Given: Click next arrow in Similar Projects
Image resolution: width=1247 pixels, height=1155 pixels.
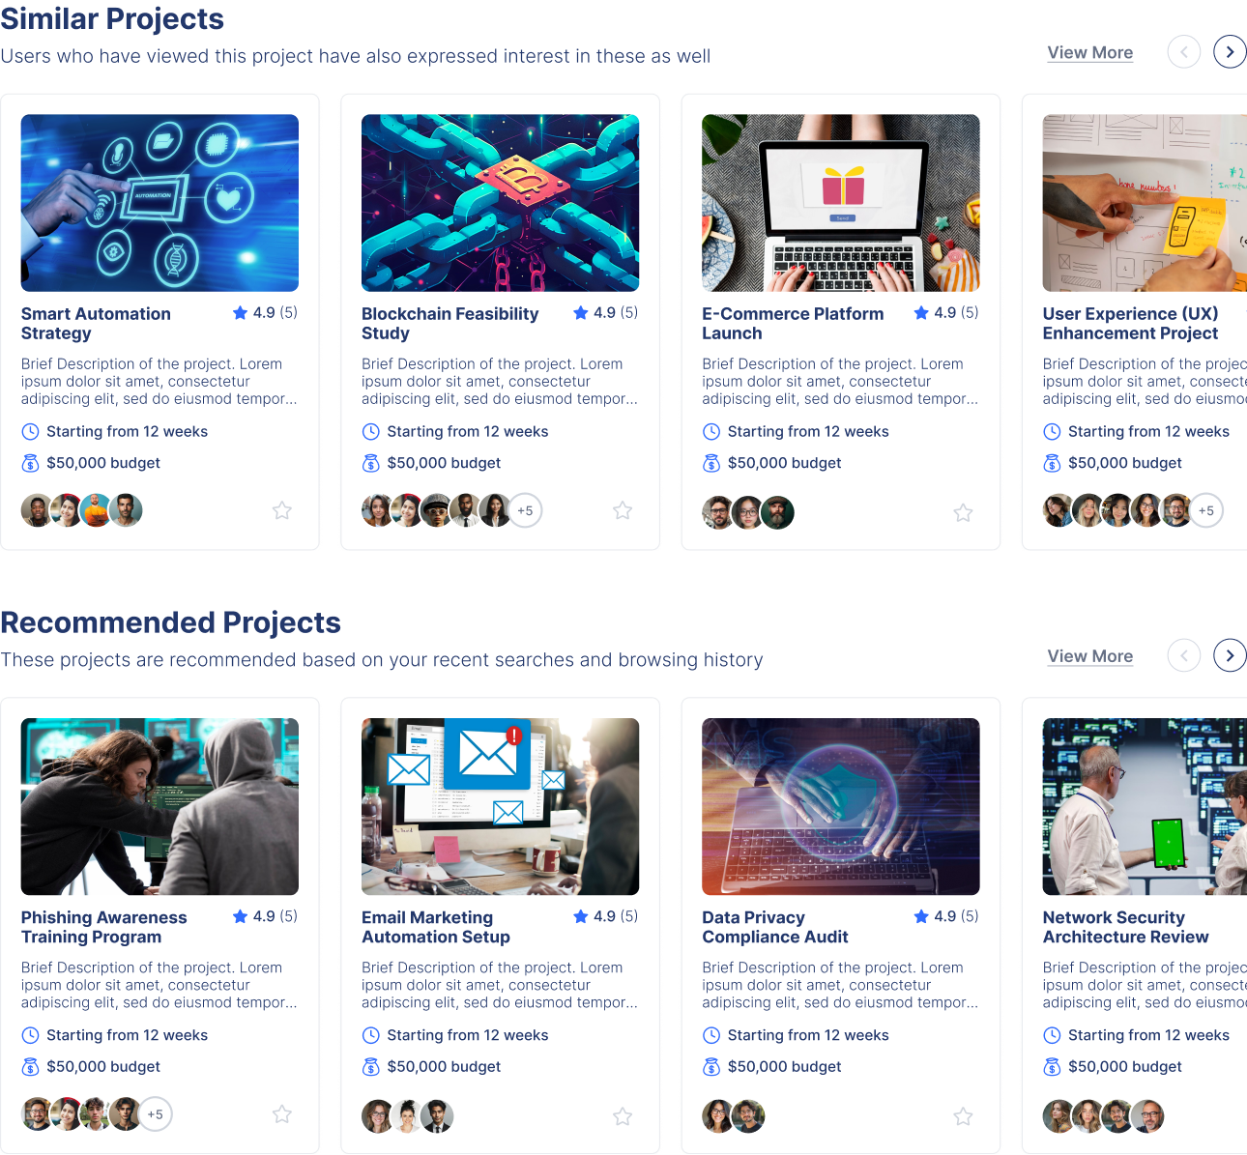Looking at the screenshot, I should coord(1230,52).
